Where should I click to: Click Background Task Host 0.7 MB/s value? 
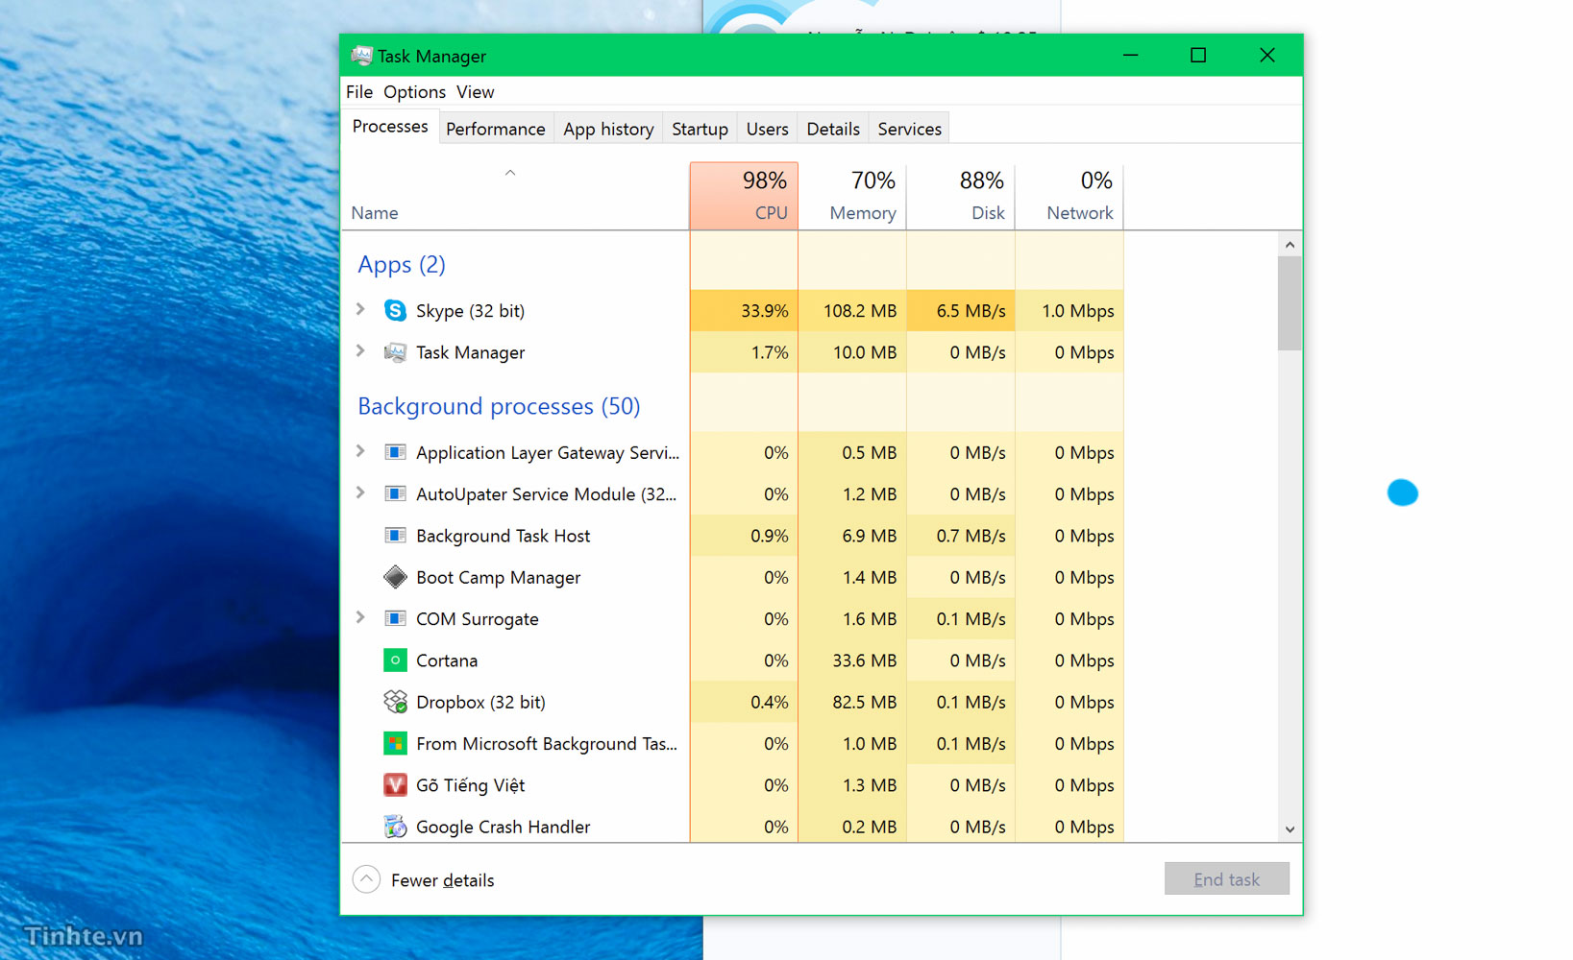click(x=971, y=536)
